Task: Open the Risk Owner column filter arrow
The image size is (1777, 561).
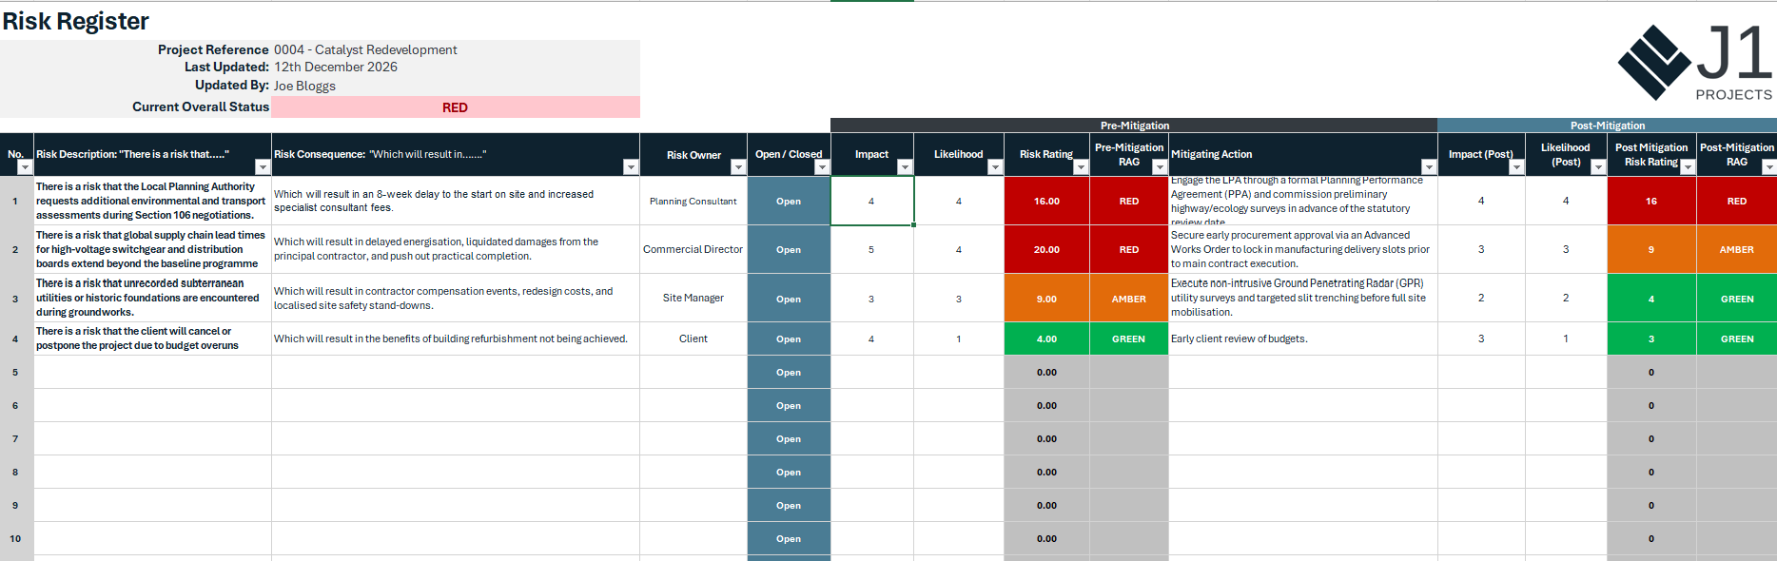Action: [x=738, y=167]
